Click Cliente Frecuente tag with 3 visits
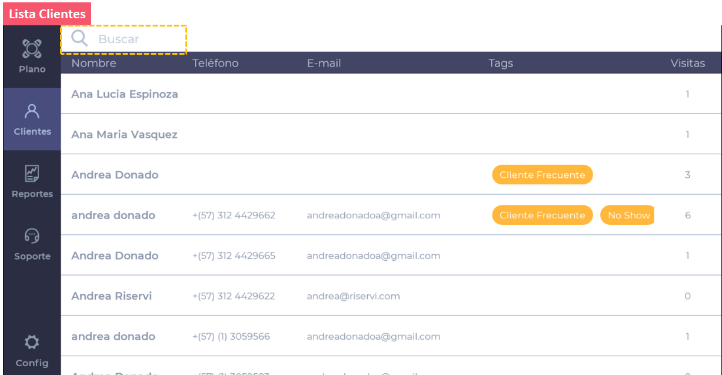This screenshot has height=375, width=722. point(542,175)
